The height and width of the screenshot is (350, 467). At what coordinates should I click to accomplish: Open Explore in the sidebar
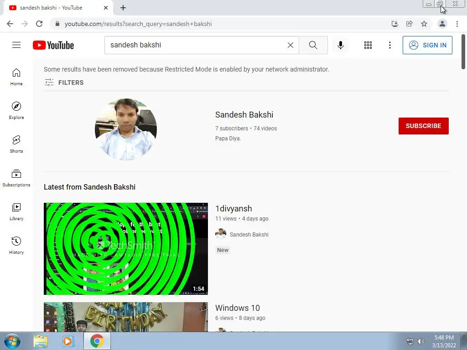click(16, 111)
